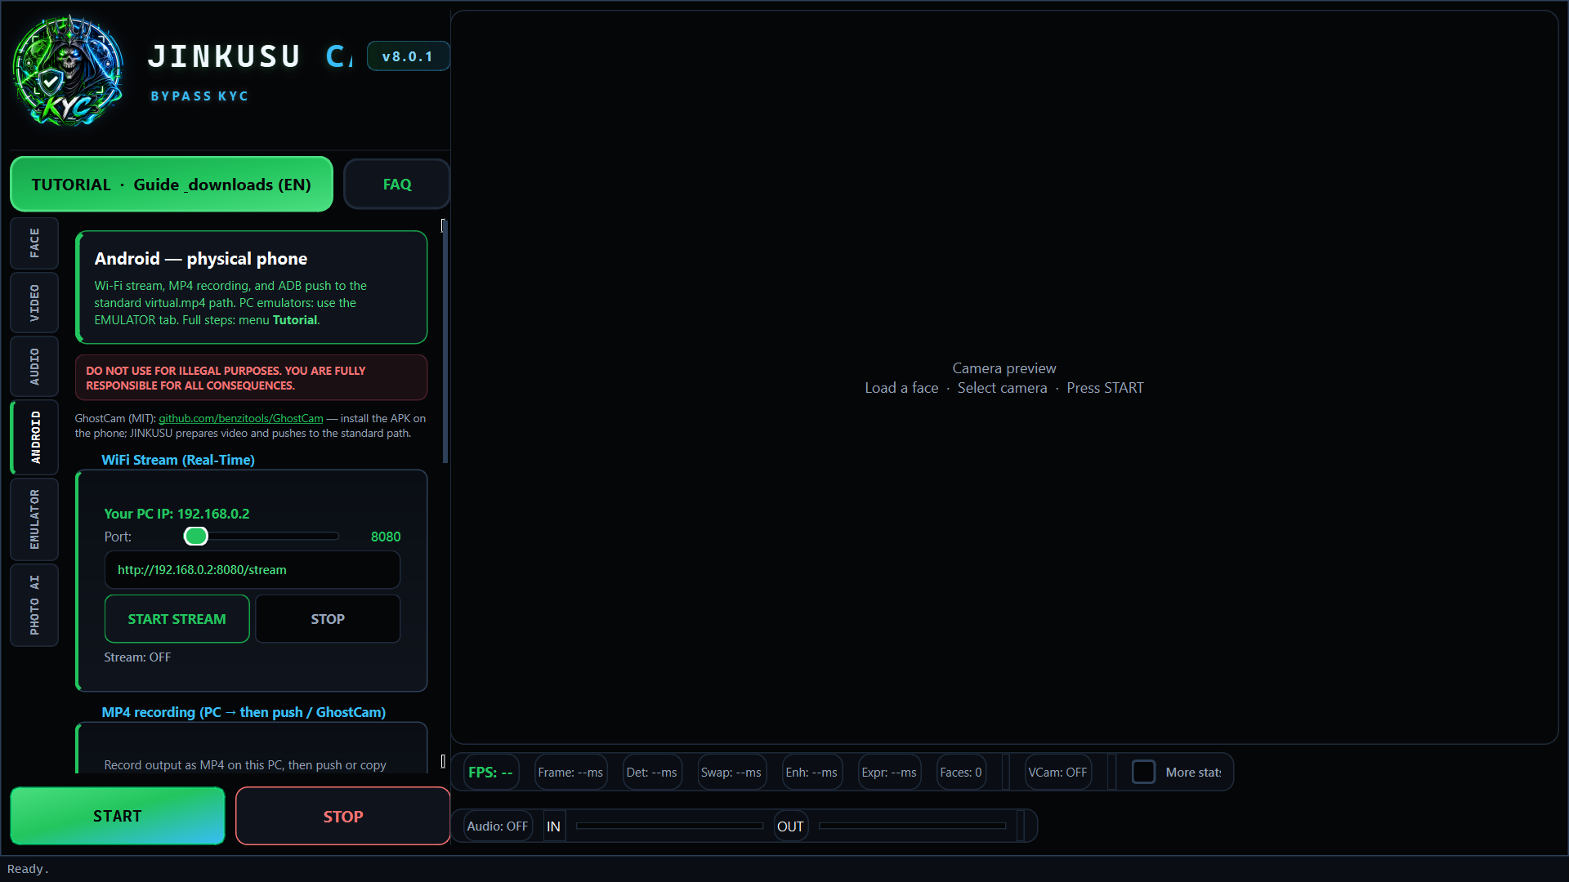Open the FACE side tab
This screenshot has width=1569, height=882.
point(34,243)
